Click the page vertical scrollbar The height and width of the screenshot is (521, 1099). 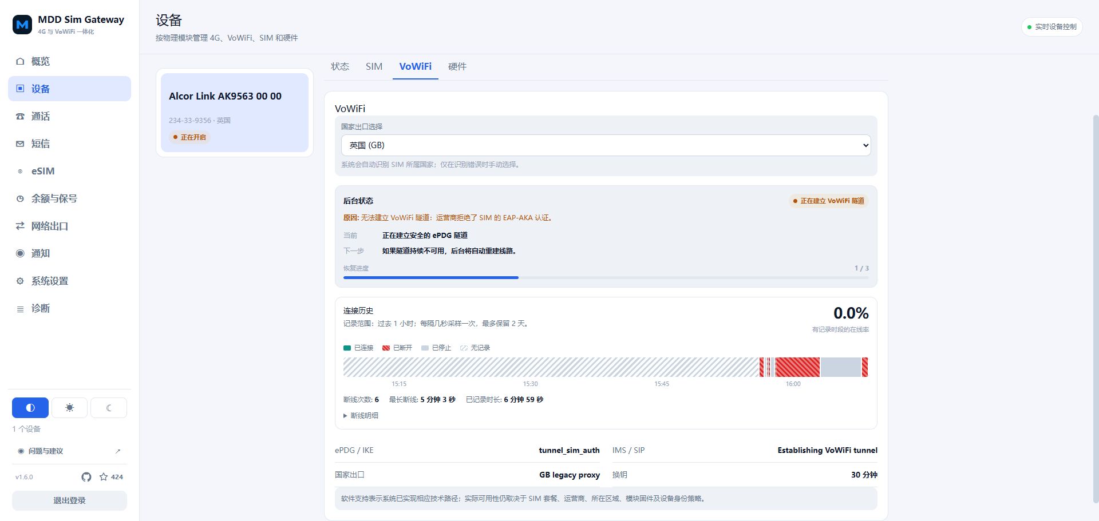pos(1096,309)
